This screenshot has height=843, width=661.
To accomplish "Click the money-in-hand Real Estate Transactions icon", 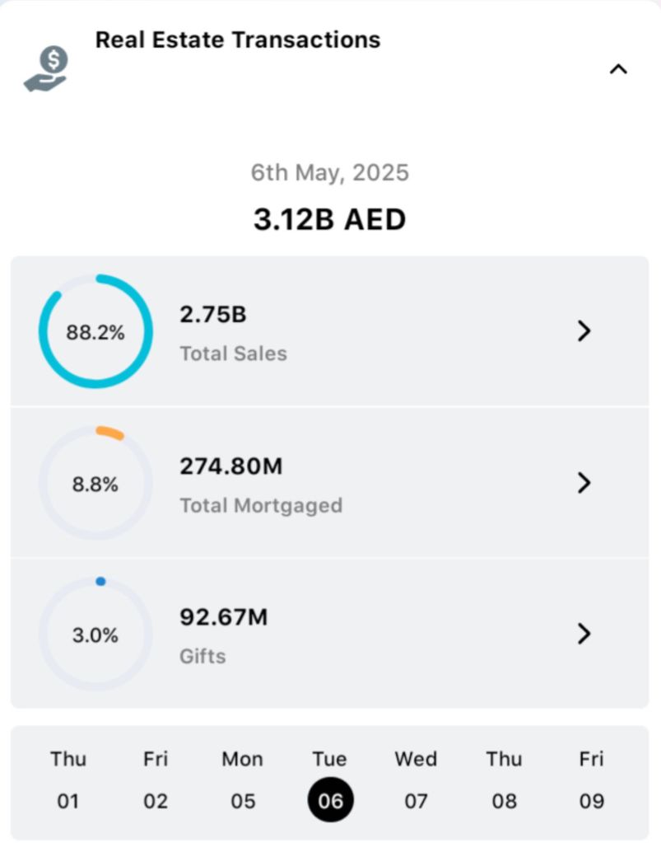I will pyautogui.click(x=46, y=69).
